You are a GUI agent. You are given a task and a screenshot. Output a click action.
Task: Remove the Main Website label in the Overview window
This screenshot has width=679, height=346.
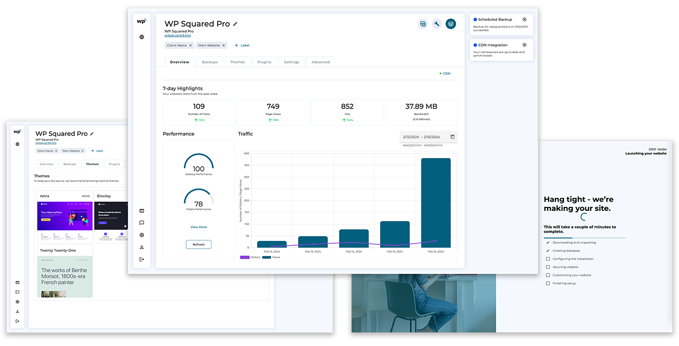(224, 45)
